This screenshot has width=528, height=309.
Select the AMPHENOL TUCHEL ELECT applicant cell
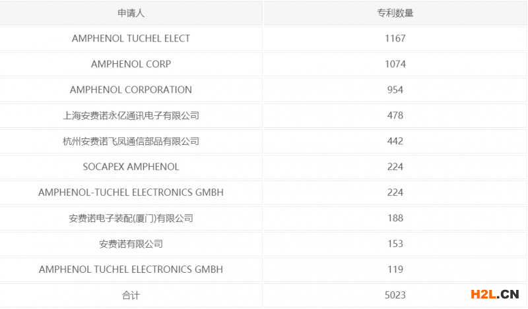(131, 38)
